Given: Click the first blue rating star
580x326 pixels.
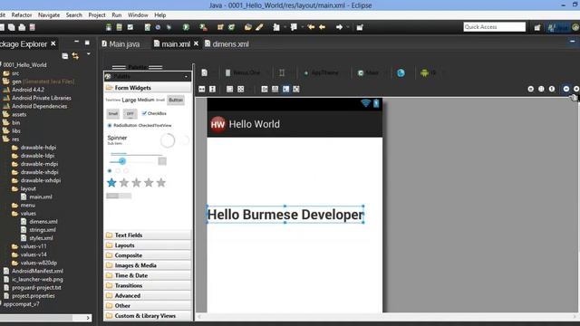Looking at the screenshot, I should 111,183.
